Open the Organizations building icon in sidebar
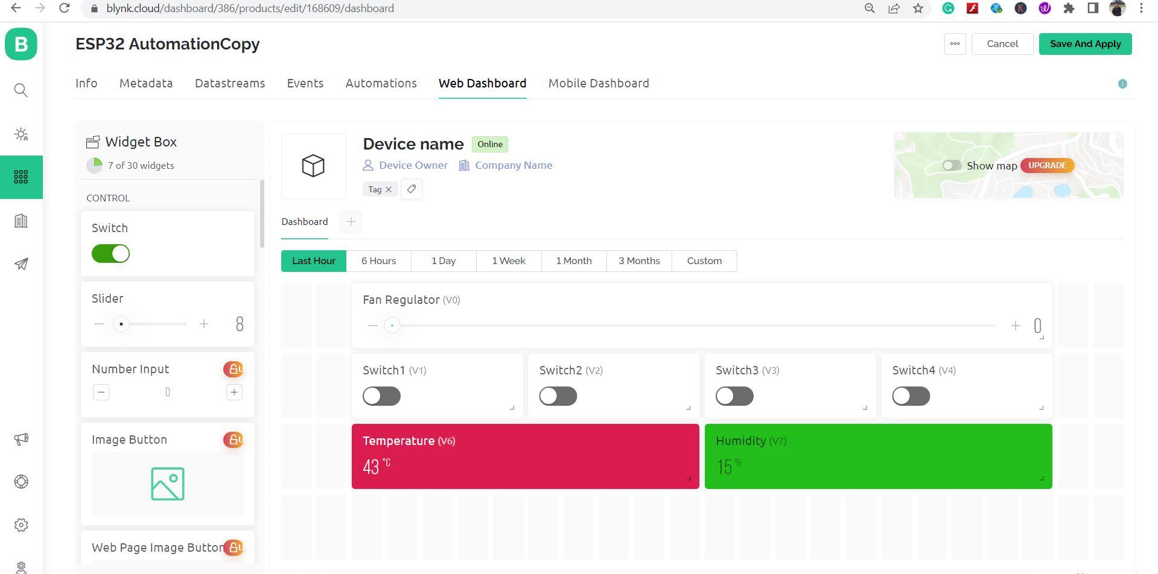Viewport: 1158px width, 574px height. pos(21,220)
